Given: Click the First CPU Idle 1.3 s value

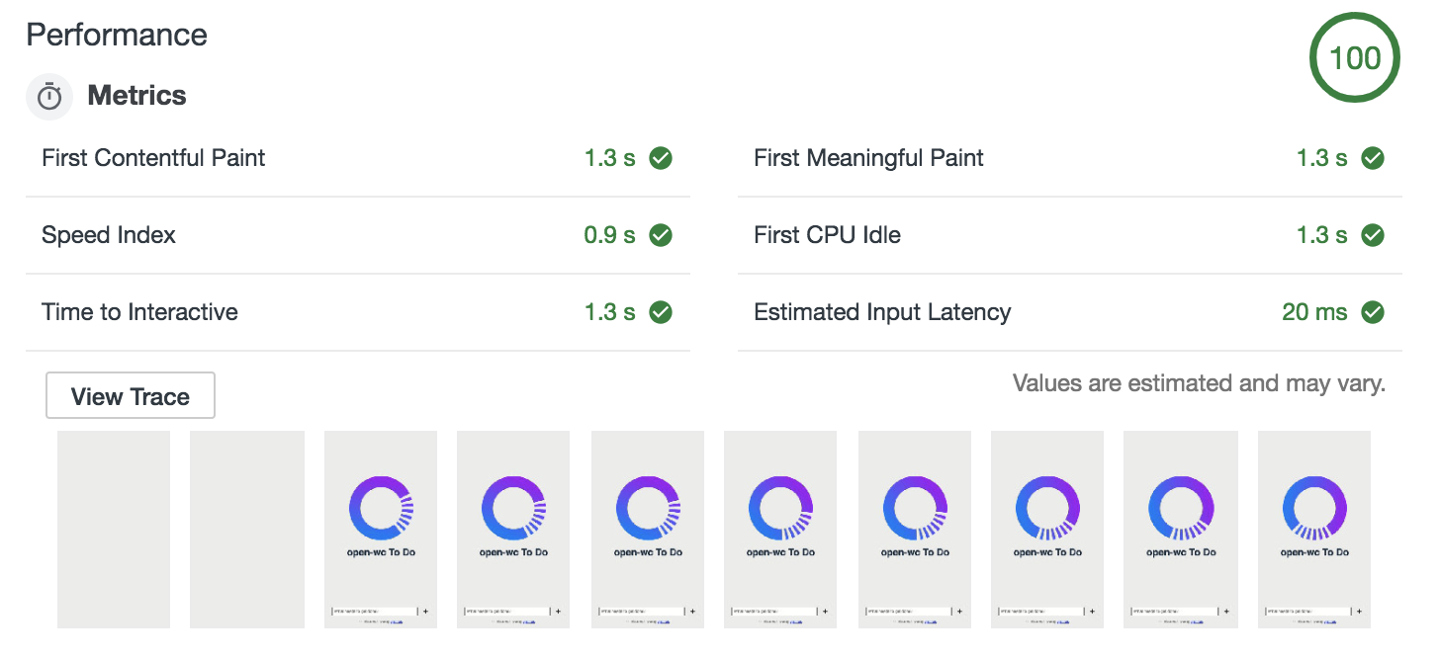Looking at the screenshot, I should pyautogui.click(x=1322, y=235).
